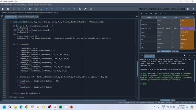Interrupt the kernel in the console pane
Viewport: 196px width, 110px height.
pyautogui.click(x=189, y=55)
